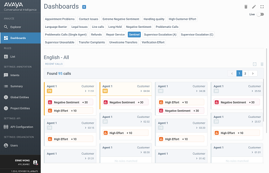Screen dimensions: 269x173
Task: Open Summary in the sidebar
Action: click(21, 86)
